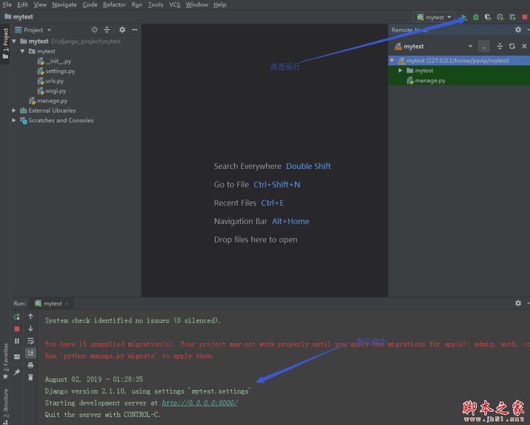
Task: Select manage.py in Project tree
Action: pyautogui.click(x=52, y=101)
